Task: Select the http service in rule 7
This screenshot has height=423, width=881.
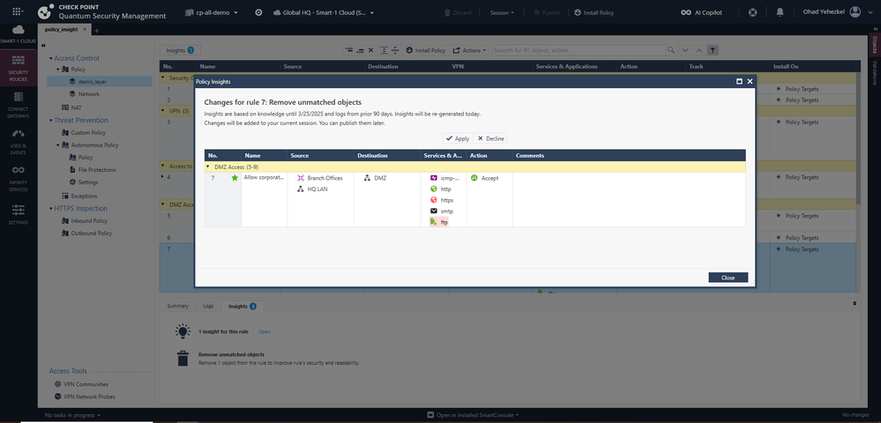Action: click(x=441, y=189)
